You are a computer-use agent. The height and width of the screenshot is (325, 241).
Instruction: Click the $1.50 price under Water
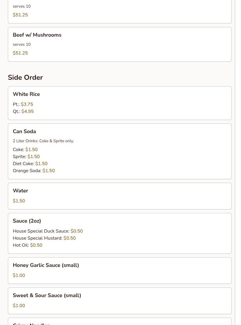(x=19, y=201)
